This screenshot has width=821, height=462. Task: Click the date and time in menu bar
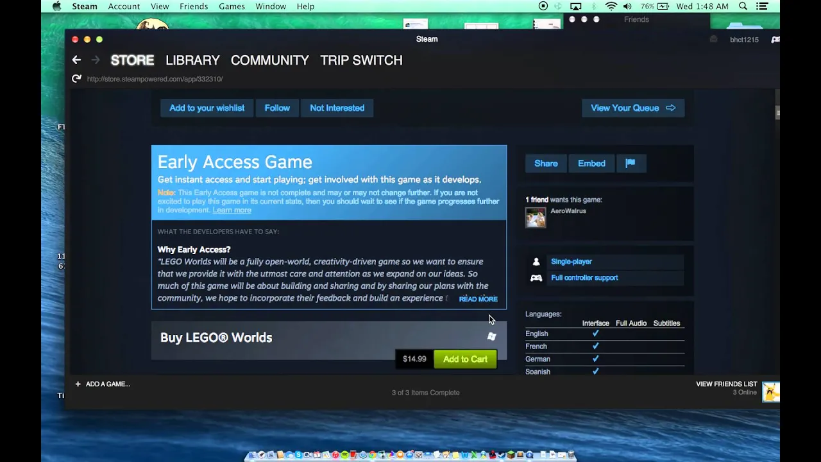[x=703, y=6]
